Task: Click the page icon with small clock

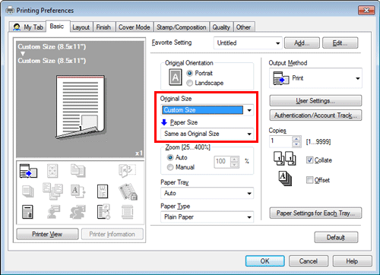Action: point(103,212)
